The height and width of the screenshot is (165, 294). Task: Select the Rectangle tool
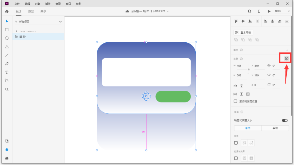tap(7, 30)
